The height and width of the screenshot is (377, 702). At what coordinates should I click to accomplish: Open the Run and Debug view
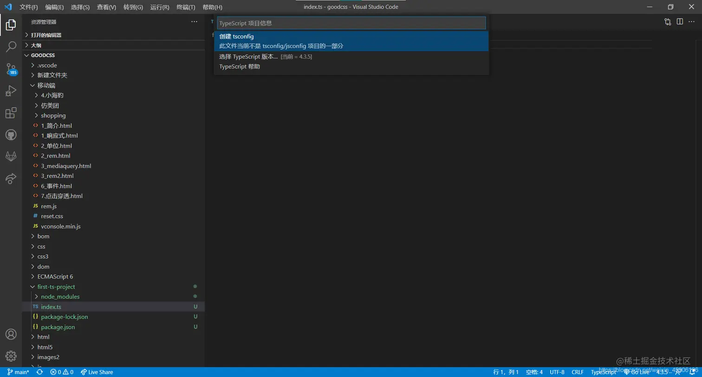click(x=11, y=91)
